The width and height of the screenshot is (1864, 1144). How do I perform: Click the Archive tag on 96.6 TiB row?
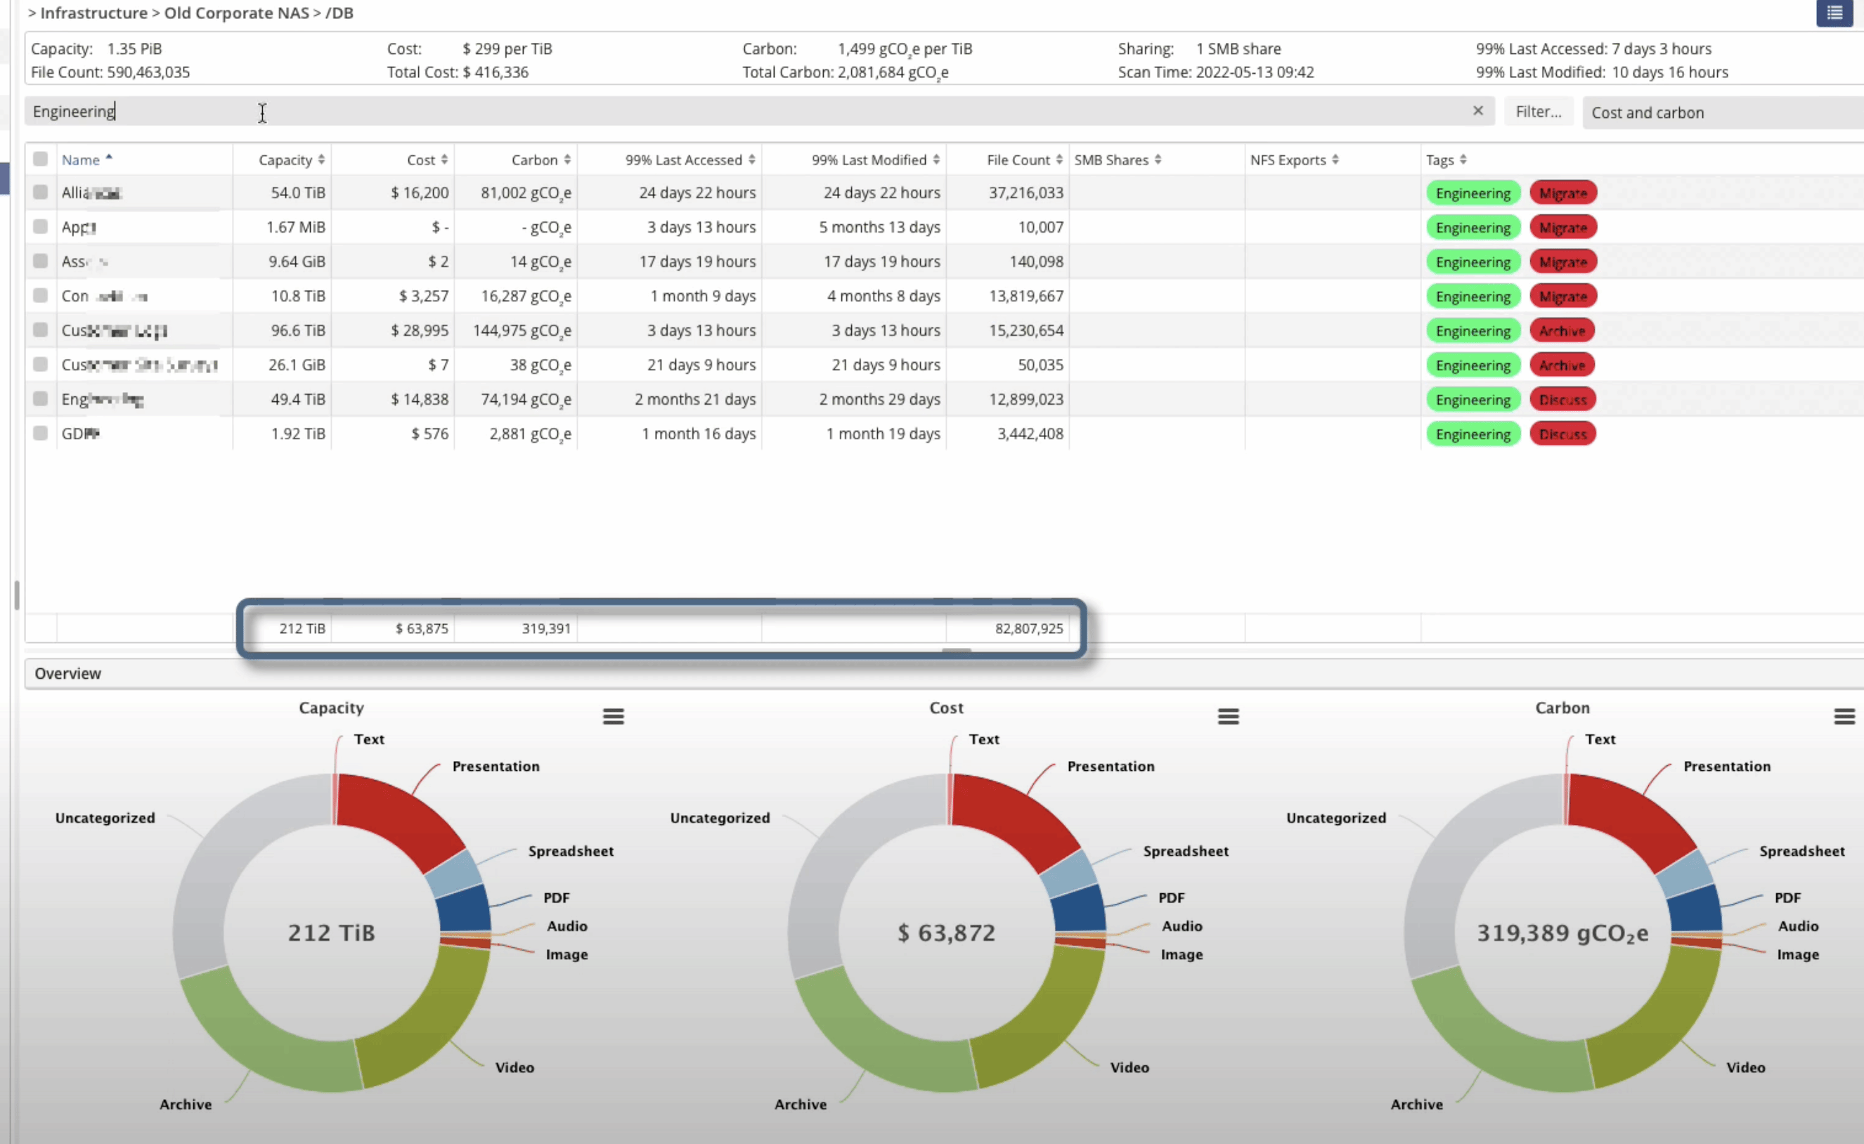pos(1561,331)
